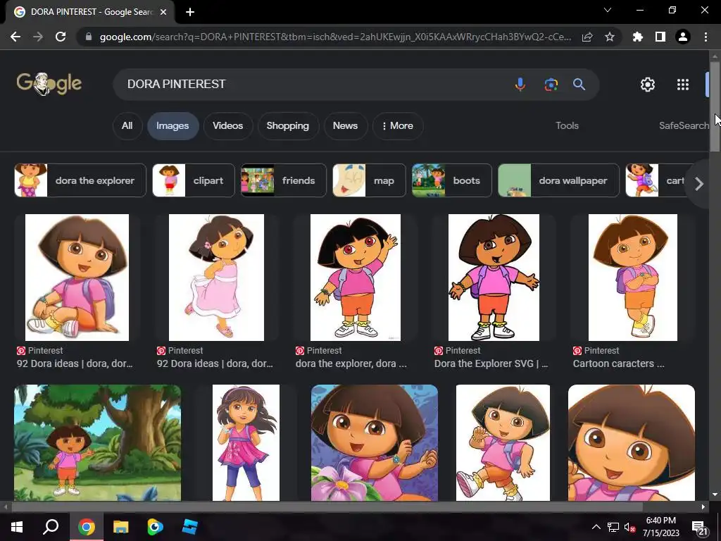Viewport: 721px width, 541px height.
Task: Open Google quick settings gear
Action: 648,85
